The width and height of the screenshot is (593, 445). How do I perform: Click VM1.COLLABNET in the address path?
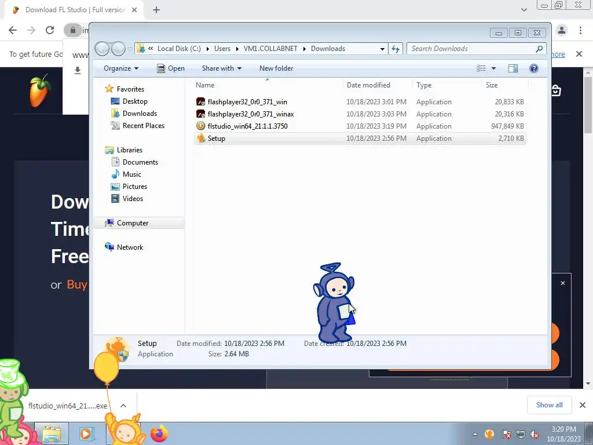click(270, 49)
